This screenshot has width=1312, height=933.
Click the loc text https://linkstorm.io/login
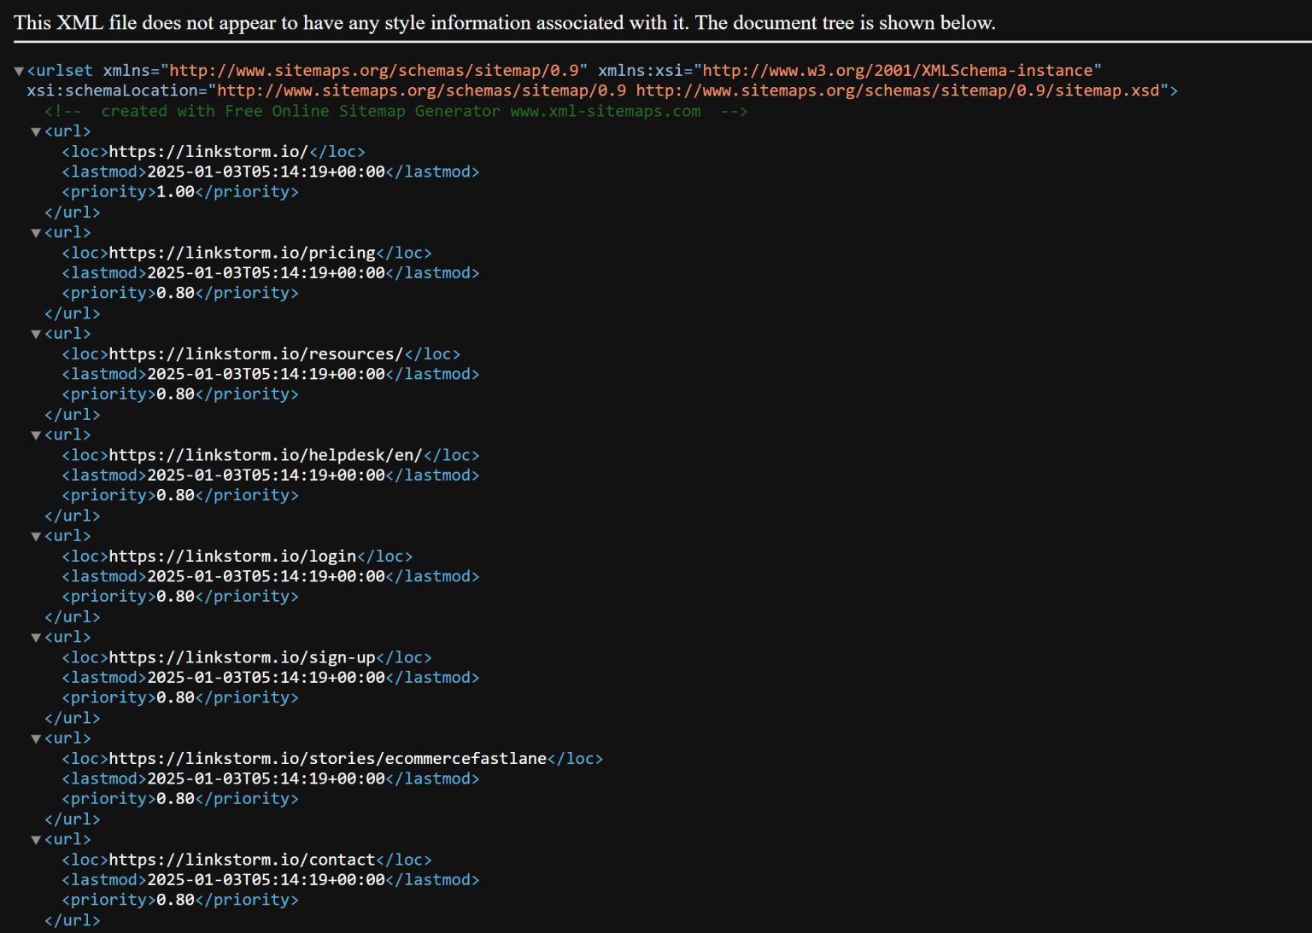tap(232, 557)
